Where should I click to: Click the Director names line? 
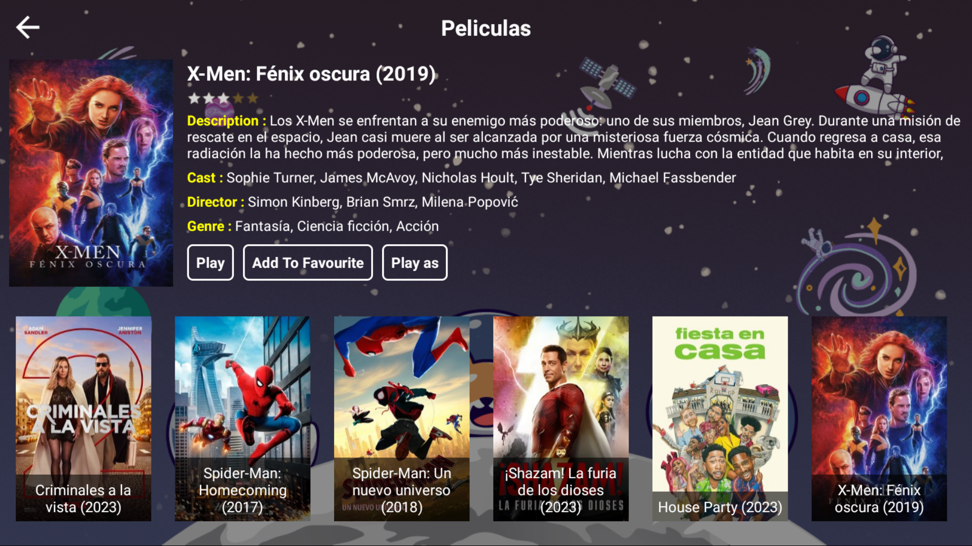[x=352, y=202]
